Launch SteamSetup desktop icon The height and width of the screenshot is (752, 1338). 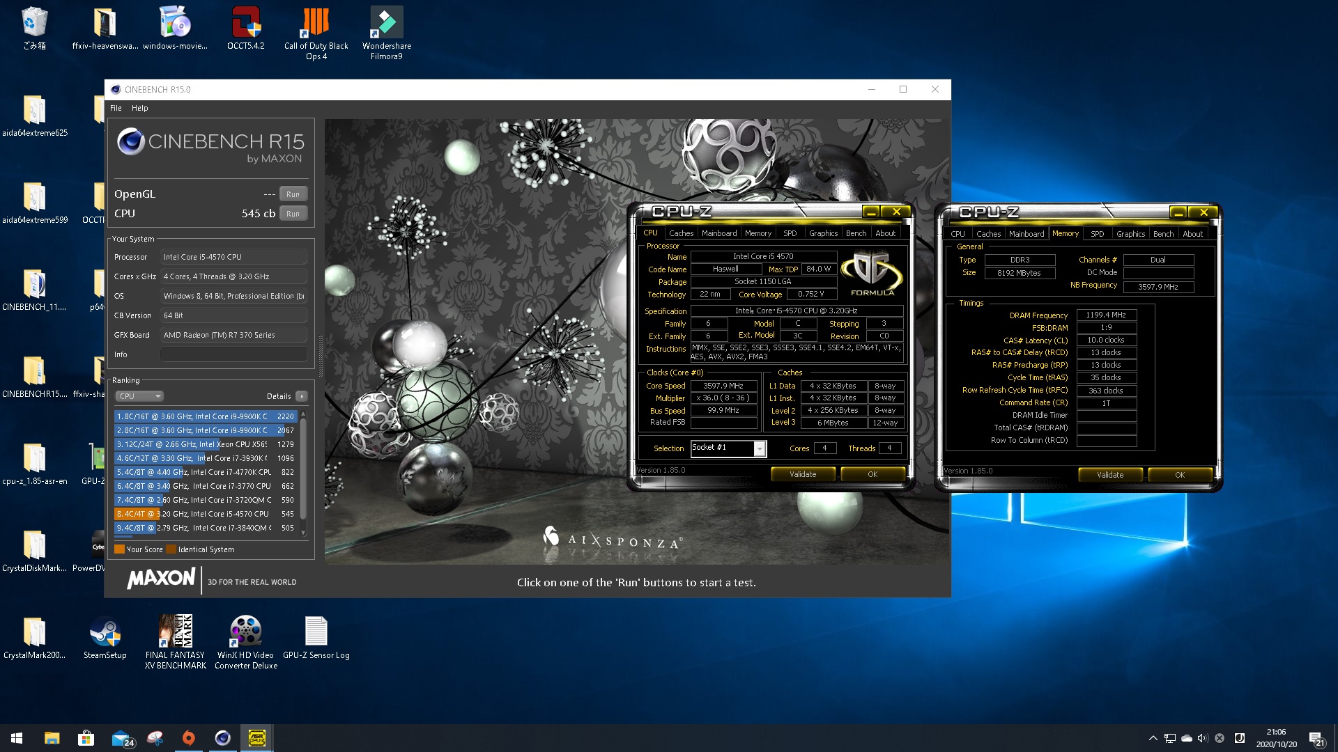(105, 638)
